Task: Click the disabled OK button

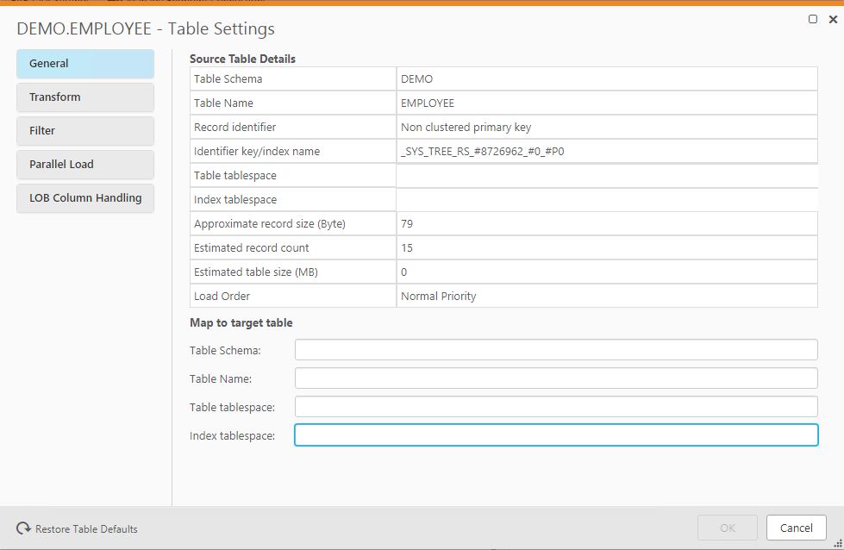Action: (x=727, y=528)
